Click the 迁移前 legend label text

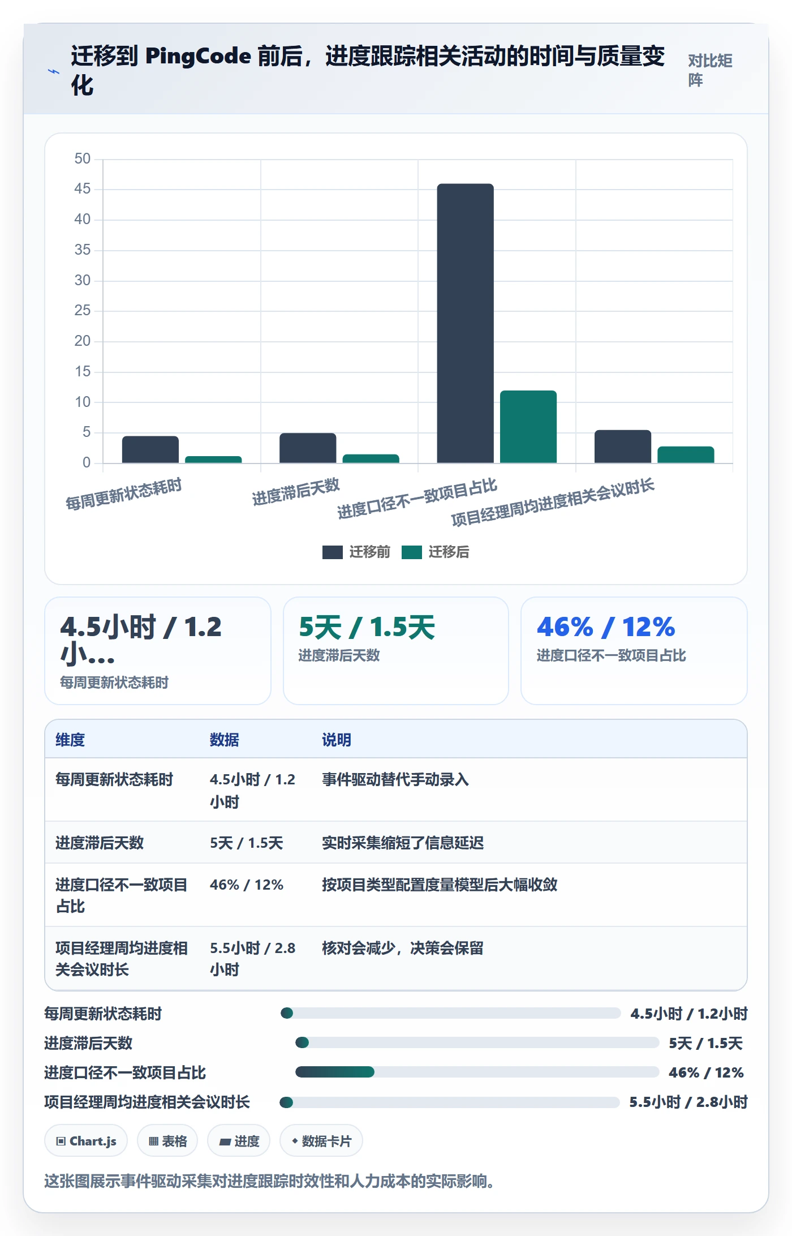pyautogui.click(x=370, y=552)
